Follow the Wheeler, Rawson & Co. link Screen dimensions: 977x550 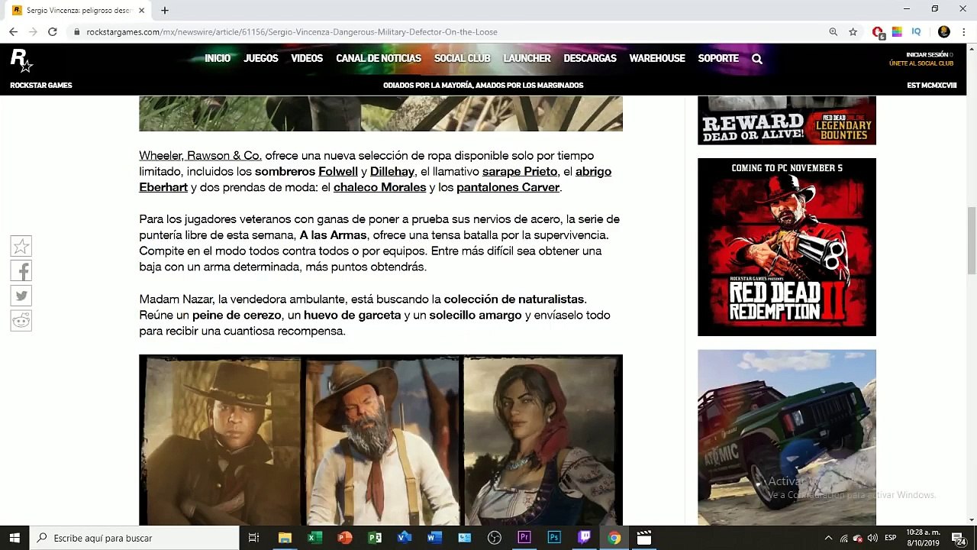tap(200, 156)
